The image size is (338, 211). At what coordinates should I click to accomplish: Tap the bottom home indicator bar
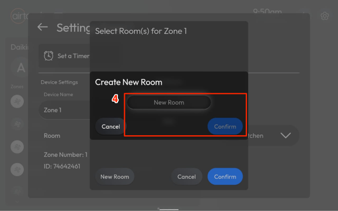point(168,208)
